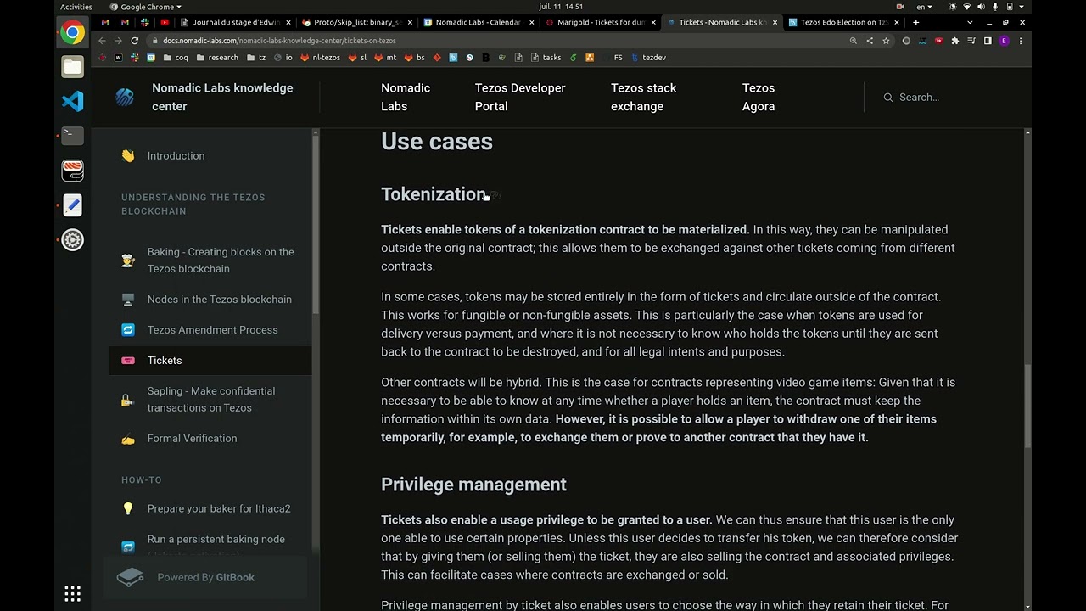The width and height of the screenshot is (1086, 611).
Task: Open Run a persistent baking node
Action: 216,540
